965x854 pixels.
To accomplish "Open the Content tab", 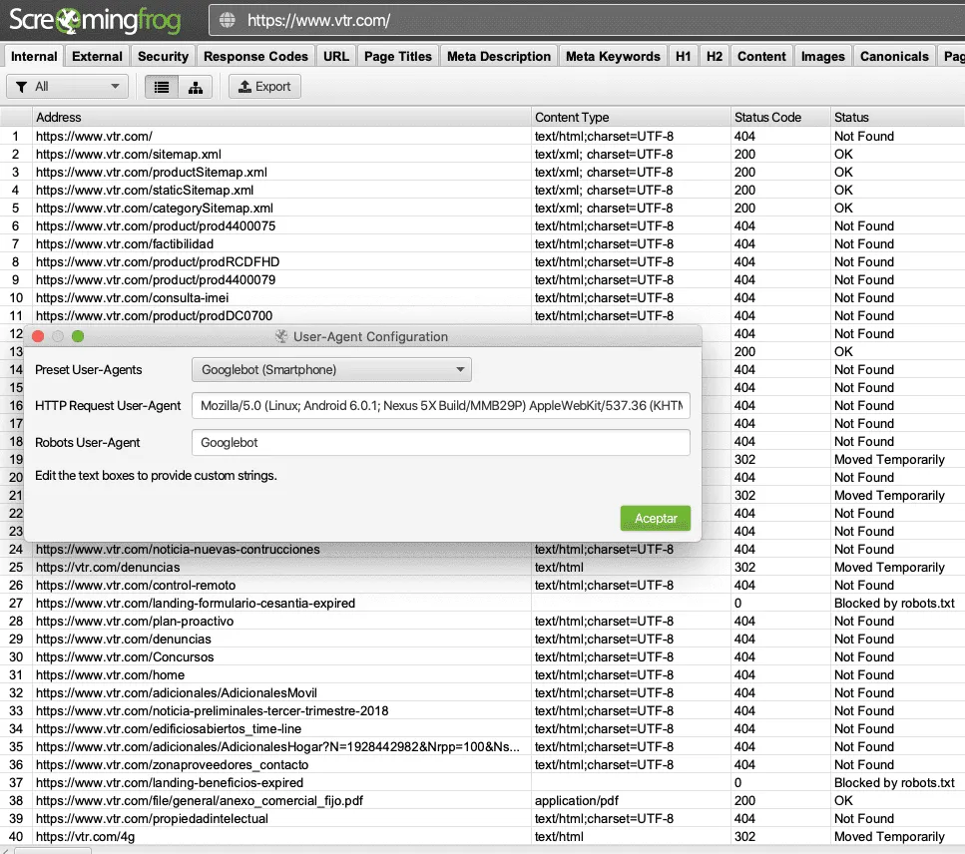I will point(761,56).
